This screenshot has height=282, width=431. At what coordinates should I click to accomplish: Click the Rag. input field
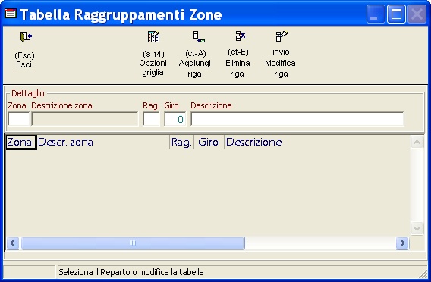151,119
